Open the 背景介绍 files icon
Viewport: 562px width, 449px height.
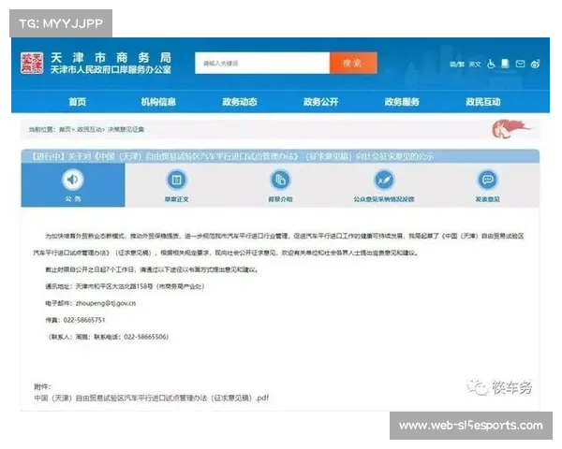[280, 180]
